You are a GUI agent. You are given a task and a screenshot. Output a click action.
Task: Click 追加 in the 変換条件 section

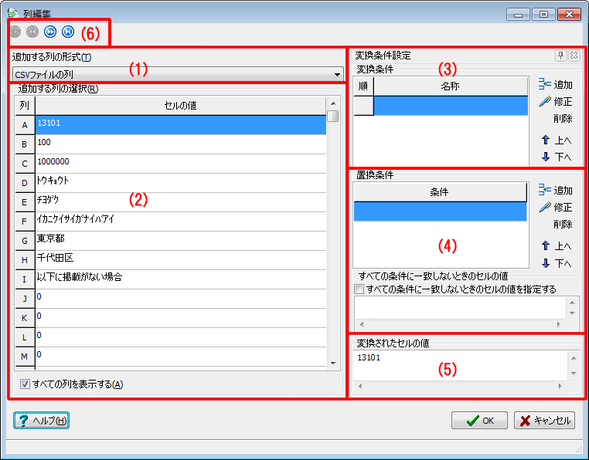coord(555,85)
